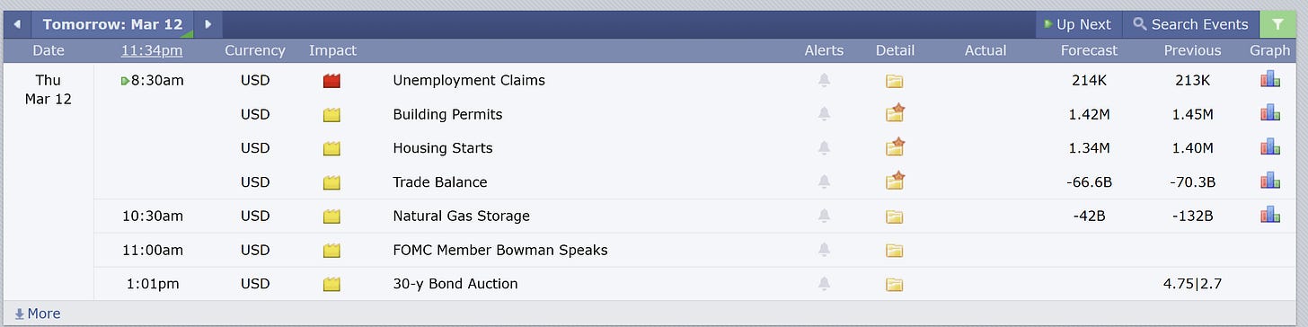Open Search Events

coord(1190,24)
